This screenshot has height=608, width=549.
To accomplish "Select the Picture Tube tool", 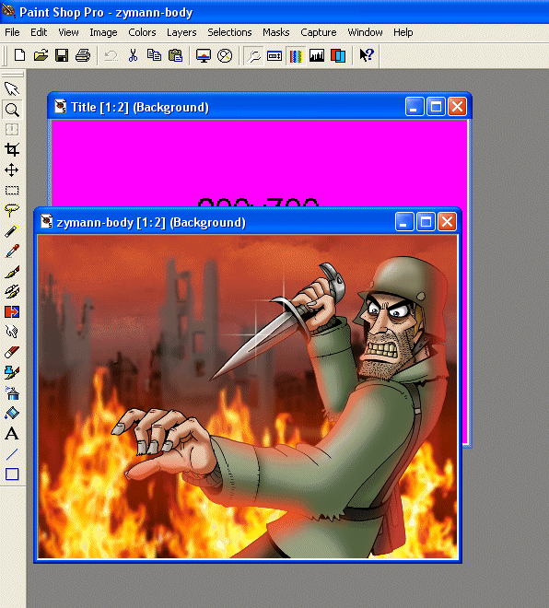I will coord(12,372).
